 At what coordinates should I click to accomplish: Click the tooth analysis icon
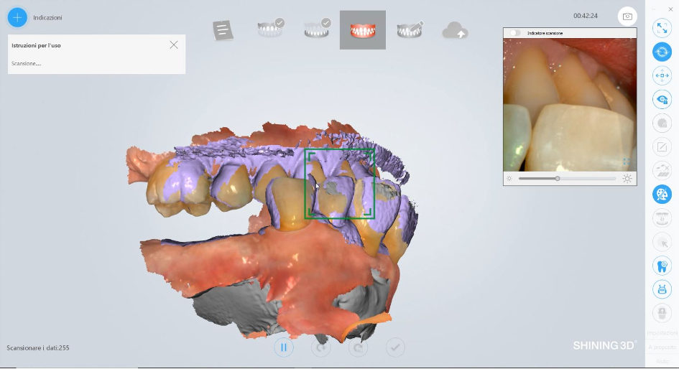pos(662,266)
